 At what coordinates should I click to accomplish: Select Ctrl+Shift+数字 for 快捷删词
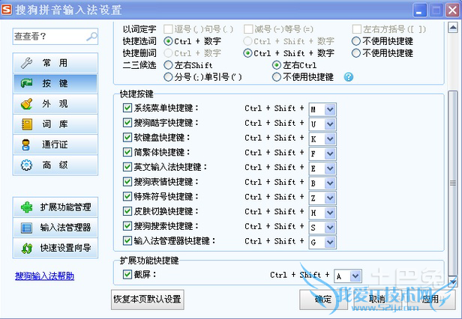[x=247, y=53]
